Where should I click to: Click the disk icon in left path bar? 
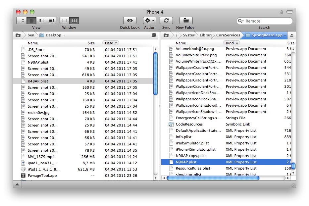click(154, 35)
